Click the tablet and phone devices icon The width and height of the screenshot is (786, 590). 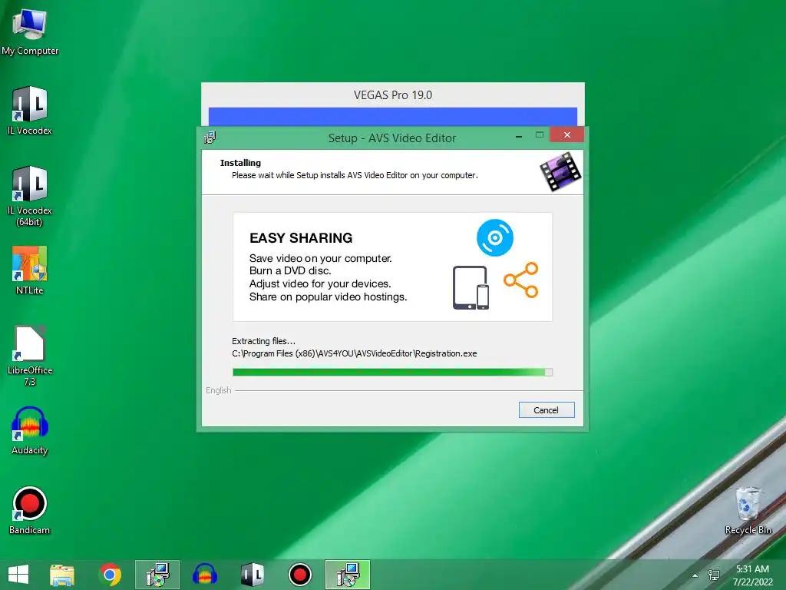(471, 288)
